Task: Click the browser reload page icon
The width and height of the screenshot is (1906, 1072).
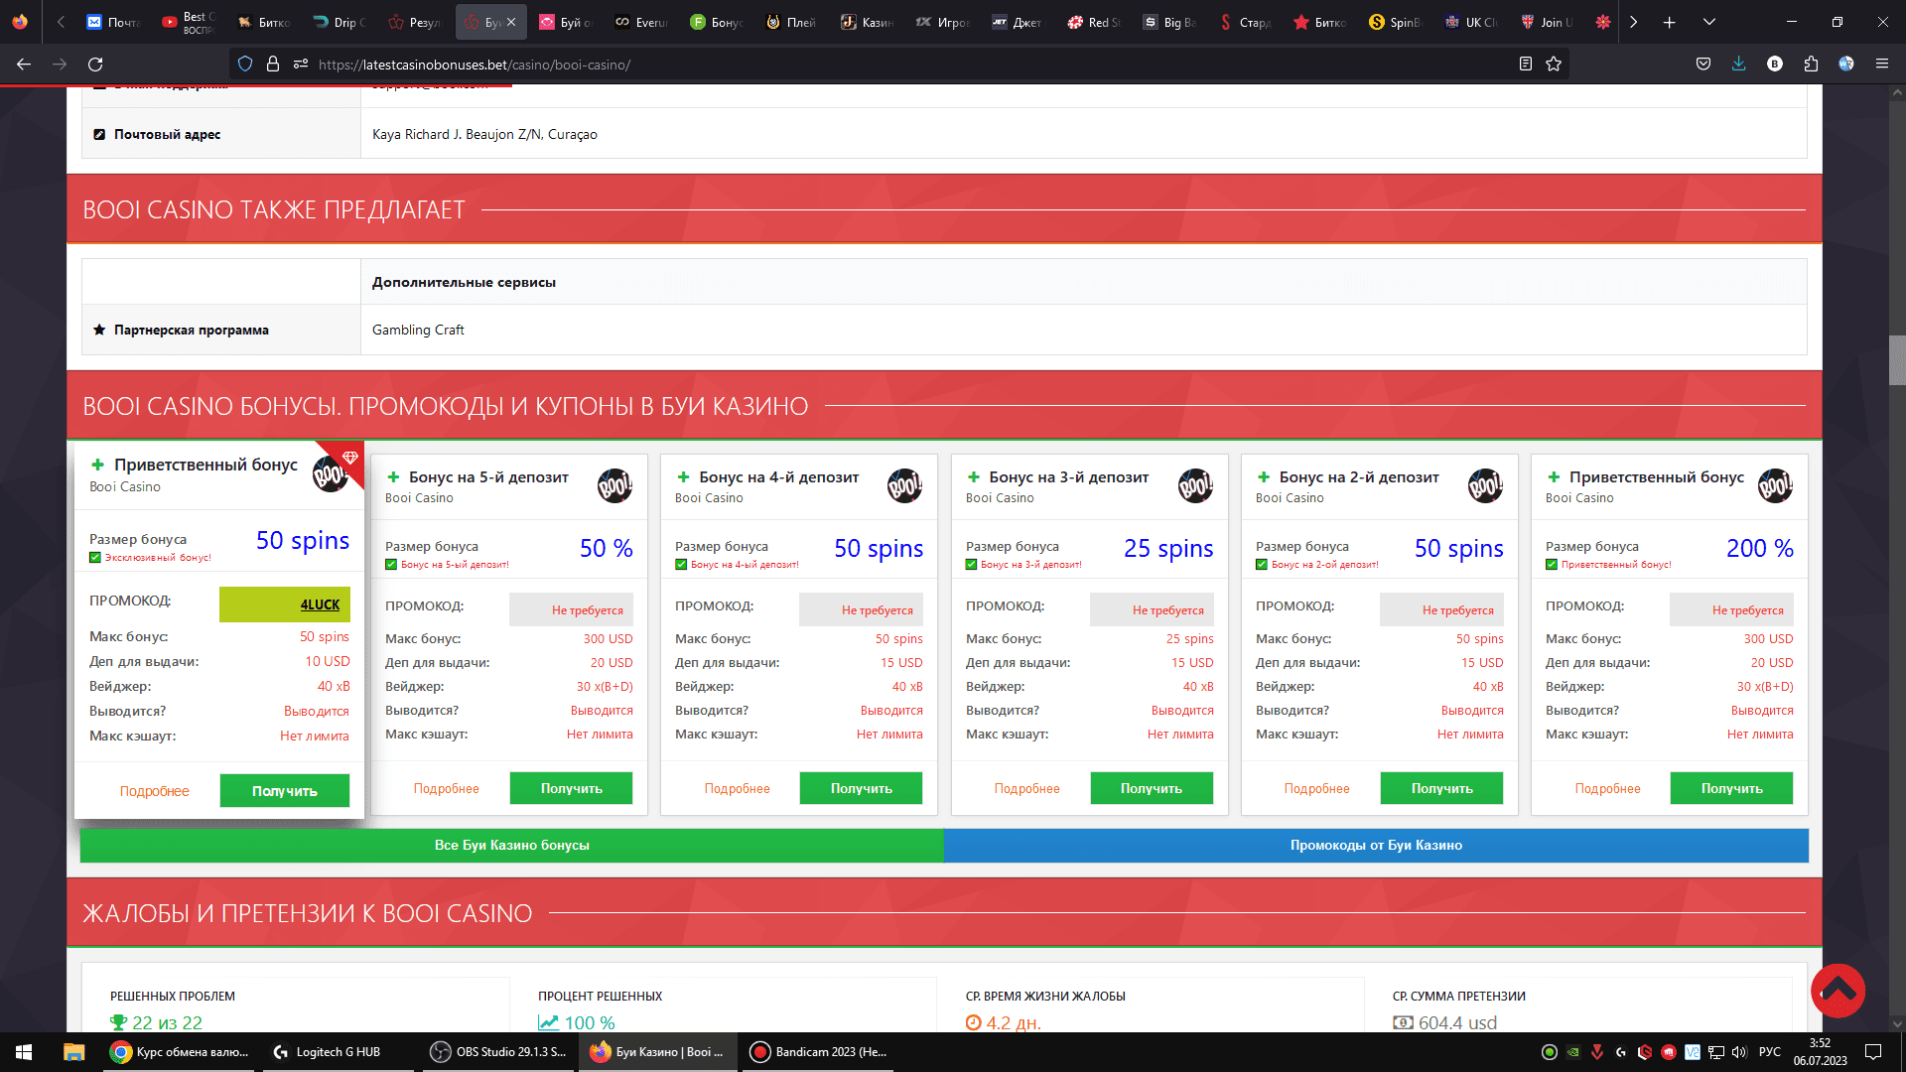Action: 95,65
